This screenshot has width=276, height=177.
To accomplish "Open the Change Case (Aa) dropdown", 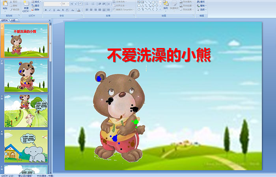I will pyautogui.click(x=73, y=10).
